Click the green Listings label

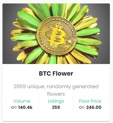[x=56, y=101]
